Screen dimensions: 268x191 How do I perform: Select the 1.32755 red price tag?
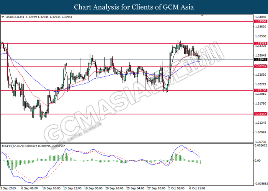[260, 66]
